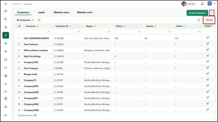The image size is (218, 122).
Task: Edit the Test Company row
Action: 208,68
